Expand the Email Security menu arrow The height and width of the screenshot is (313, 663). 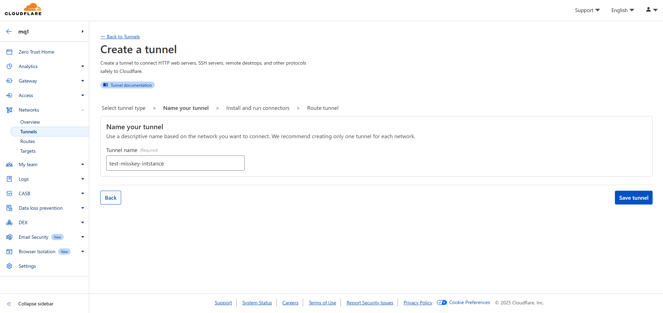tap(83, 237)
